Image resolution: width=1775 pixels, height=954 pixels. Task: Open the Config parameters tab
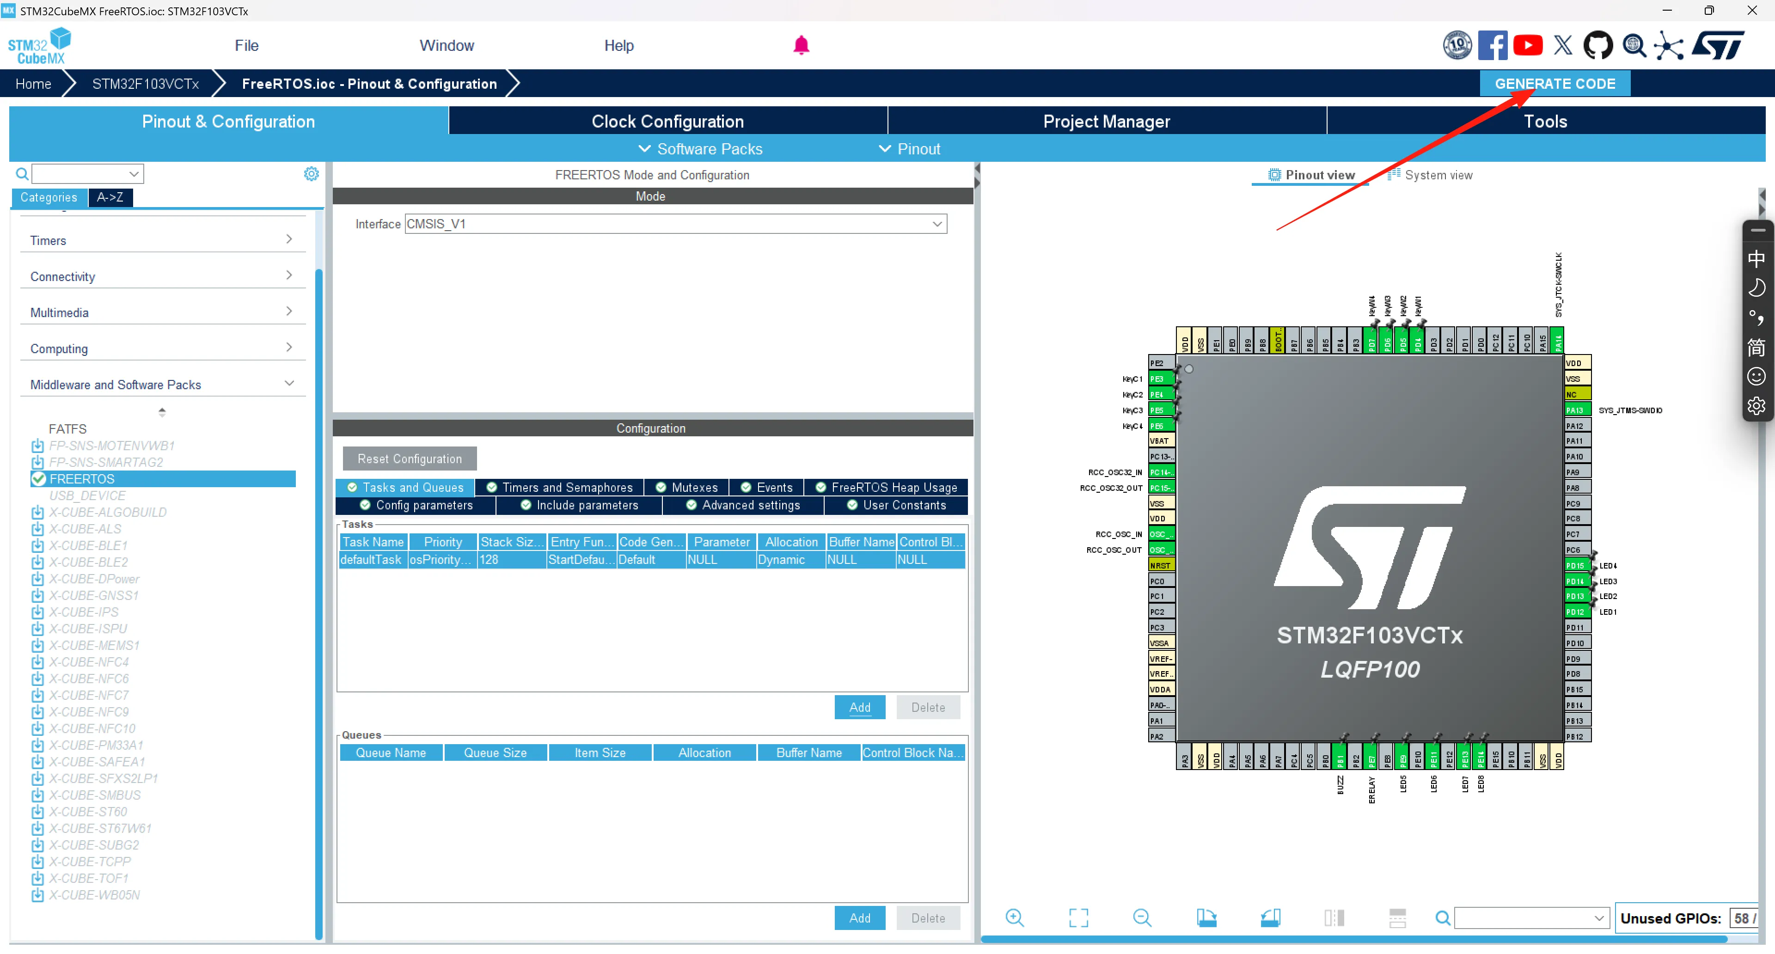pos(416,505)
